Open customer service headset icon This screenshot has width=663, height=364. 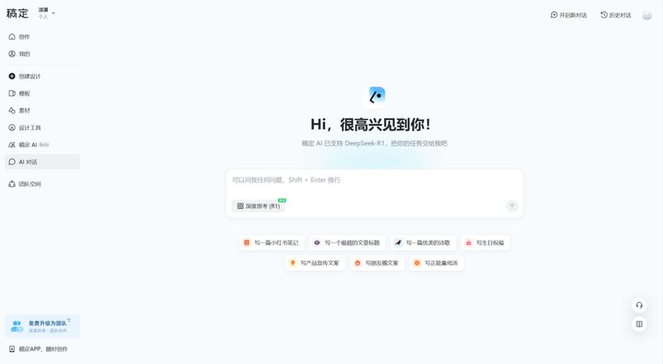point(639,305)
